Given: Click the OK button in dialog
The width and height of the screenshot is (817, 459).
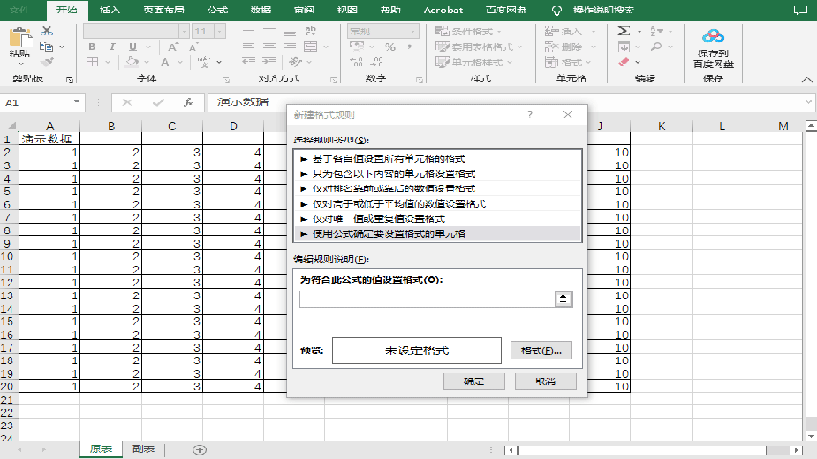Looking at the screenshot, I should [474, 382].
